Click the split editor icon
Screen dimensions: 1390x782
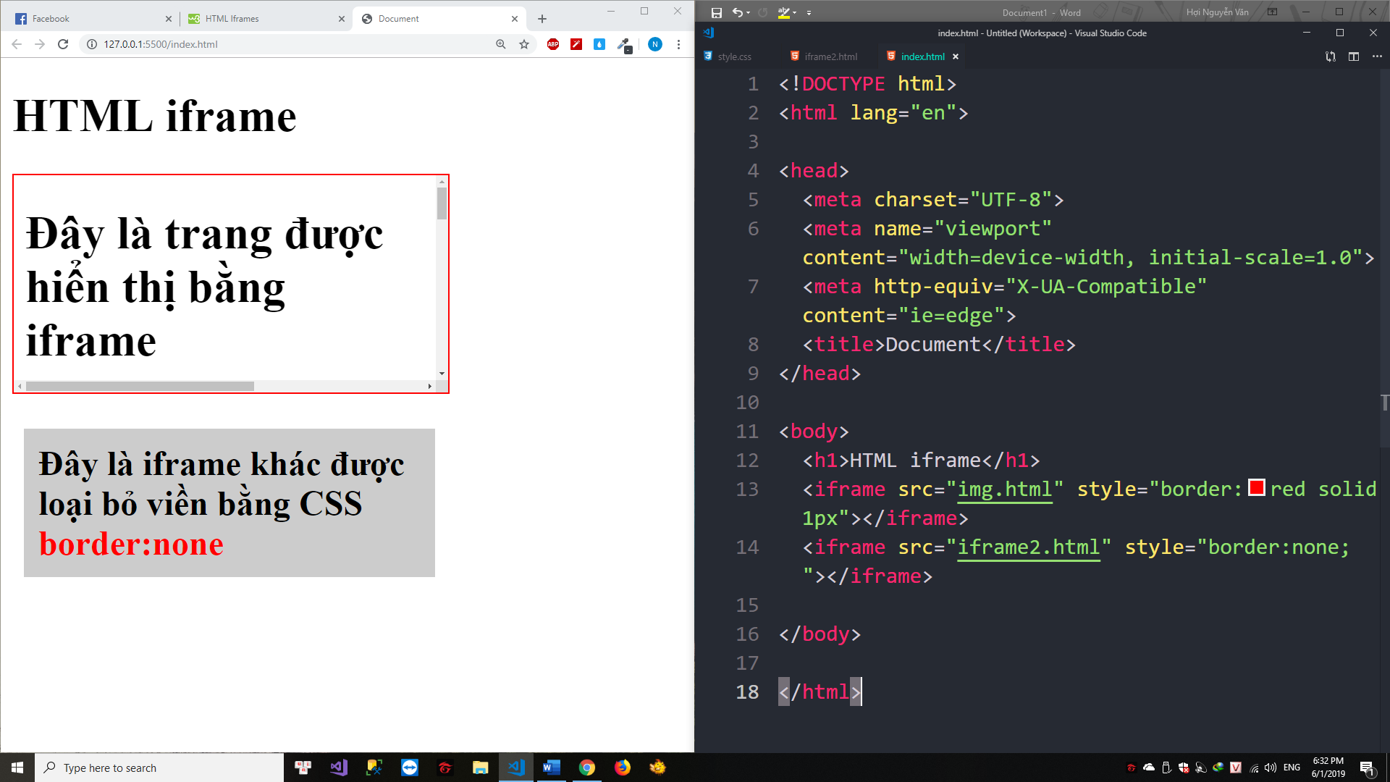(1353, 56)
